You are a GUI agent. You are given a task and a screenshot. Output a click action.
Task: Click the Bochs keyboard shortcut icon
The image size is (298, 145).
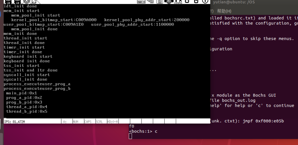141,2
